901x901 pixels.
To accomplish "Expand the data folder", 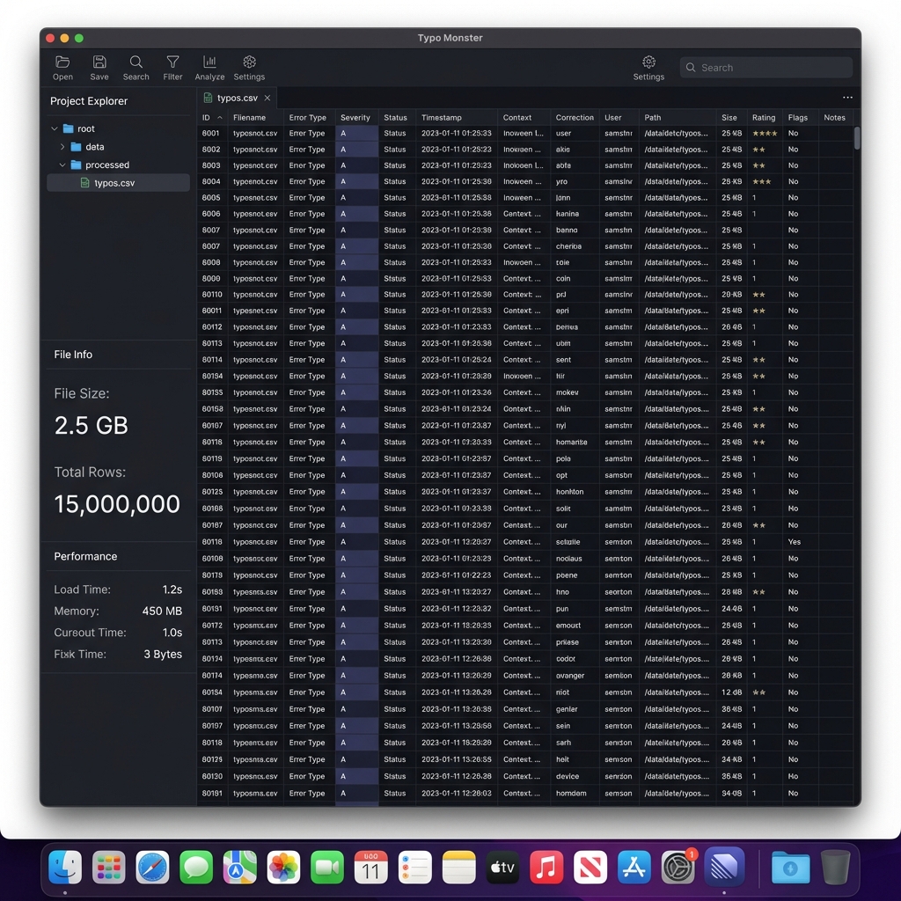I will (63, 146).
